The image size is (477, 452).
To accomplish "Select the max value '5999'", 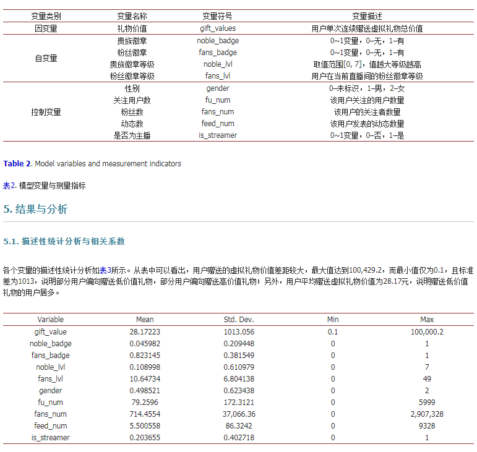I will (427, 402).
